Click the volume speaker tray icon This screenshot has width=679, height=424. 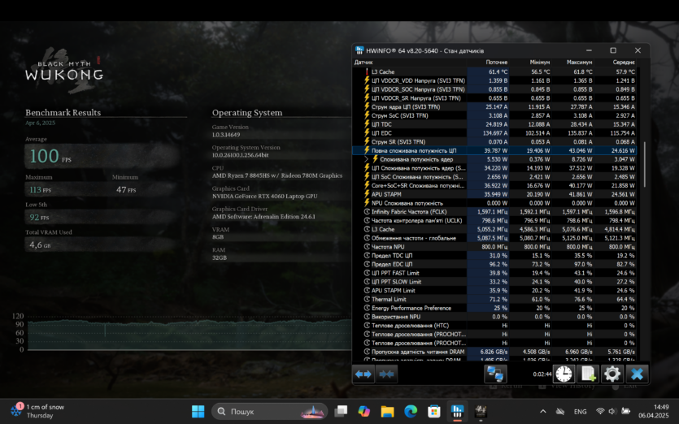(612, 412)
